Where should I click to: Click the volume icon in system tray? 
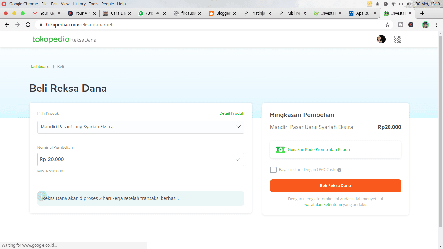tap(409, 4)
